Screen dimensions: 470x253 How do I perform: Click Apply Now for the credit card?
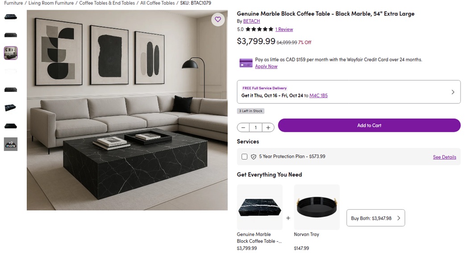point(266,66)
